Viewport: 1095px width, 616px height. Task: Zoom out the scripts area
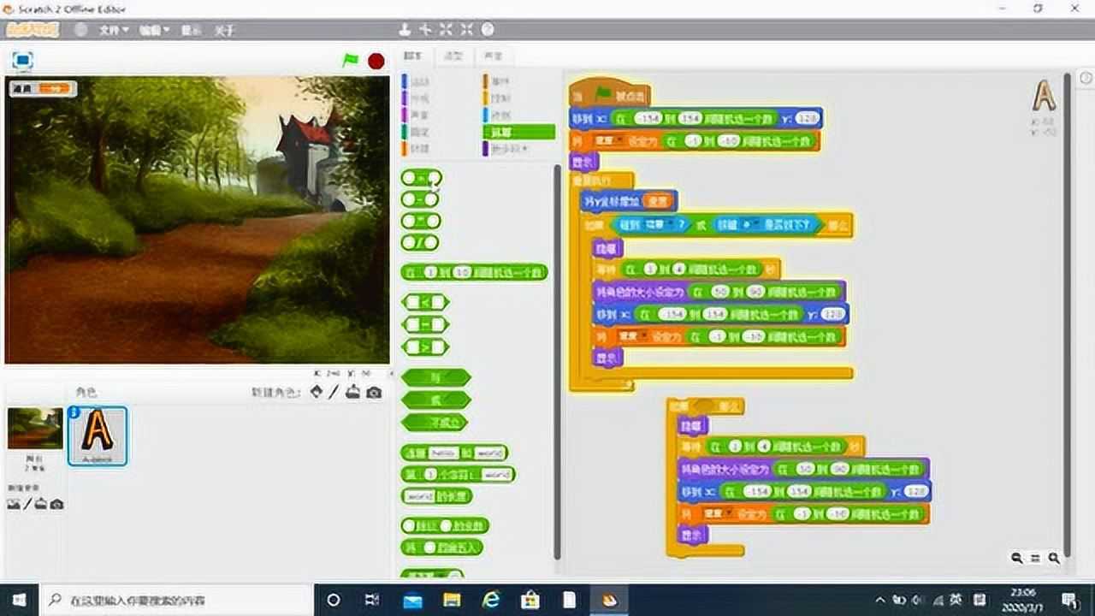pos(1017,558)
